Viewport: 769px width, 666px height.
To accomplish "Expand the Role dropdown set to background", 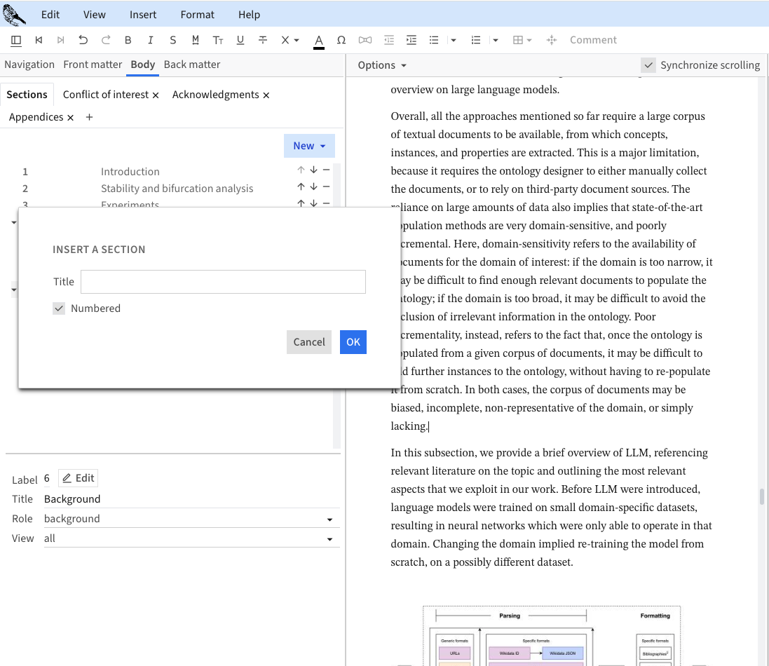I will pyautogui.click(x=329, y=519).
